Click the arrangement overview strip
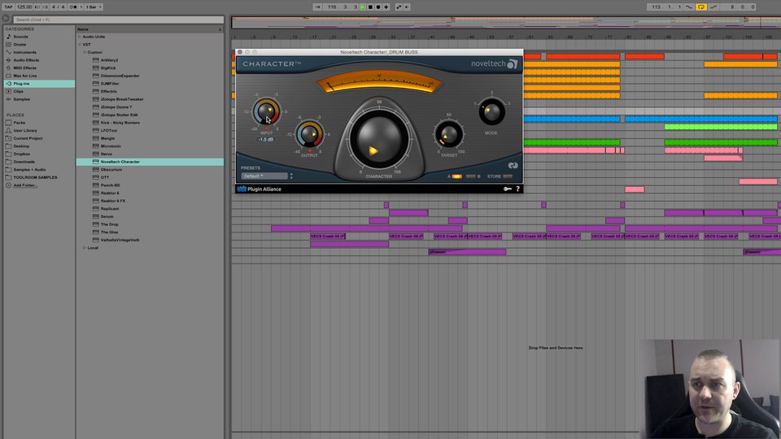The height and width of the screenshot is (439, 781). (505, 23)
